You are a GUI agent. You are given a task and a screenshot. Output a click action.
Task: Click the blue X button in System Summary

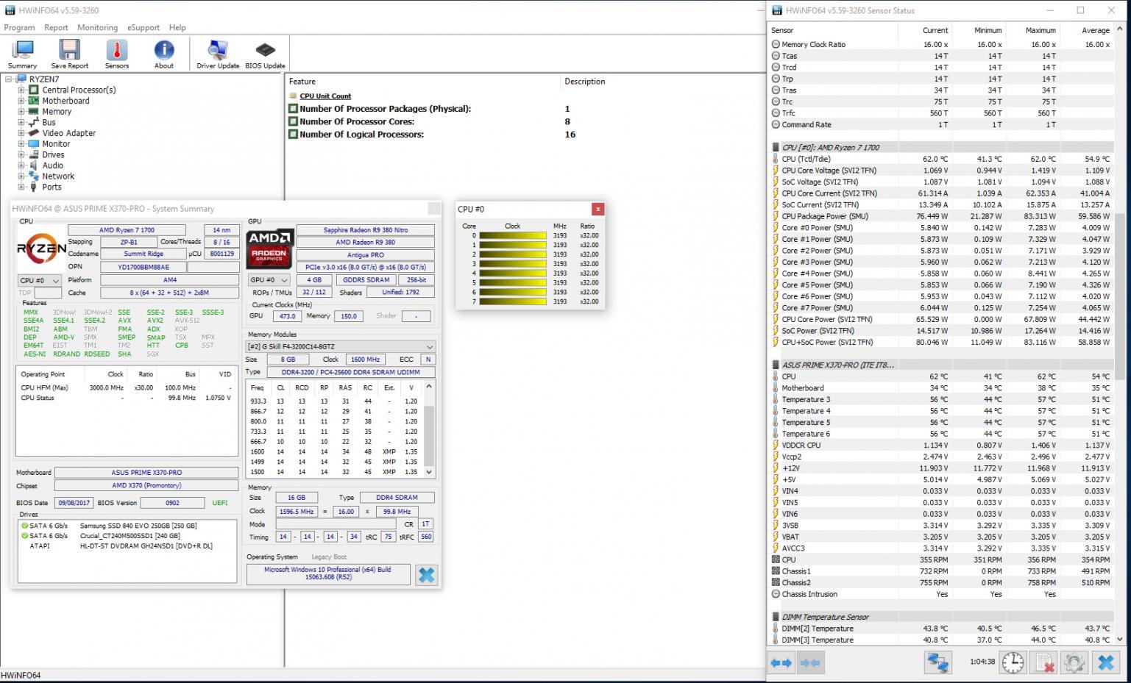pos(426,575)
